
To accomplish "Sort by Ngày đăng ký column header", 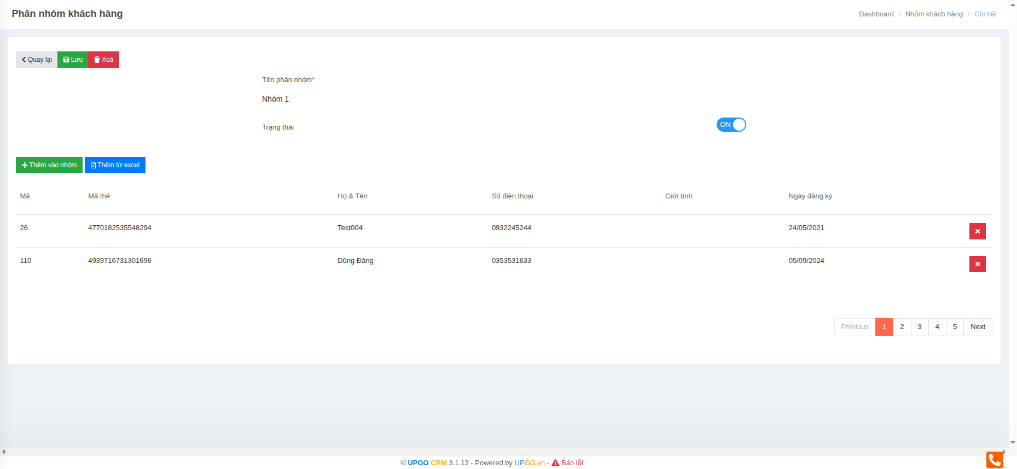I will point(810,196).
